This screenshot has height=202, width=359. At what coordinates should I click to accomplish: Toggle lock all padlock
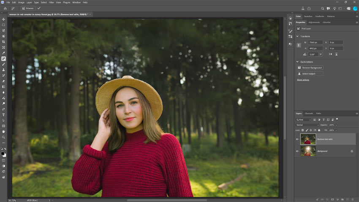(319, 130)
